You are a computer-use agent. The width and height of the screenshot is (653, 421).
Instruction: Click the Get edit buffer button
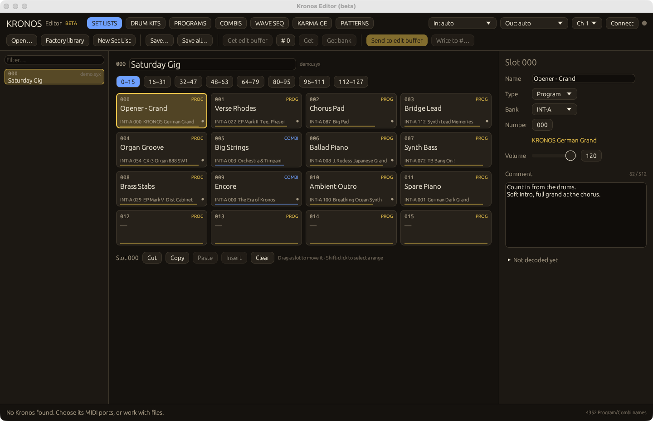click(248, 40)
